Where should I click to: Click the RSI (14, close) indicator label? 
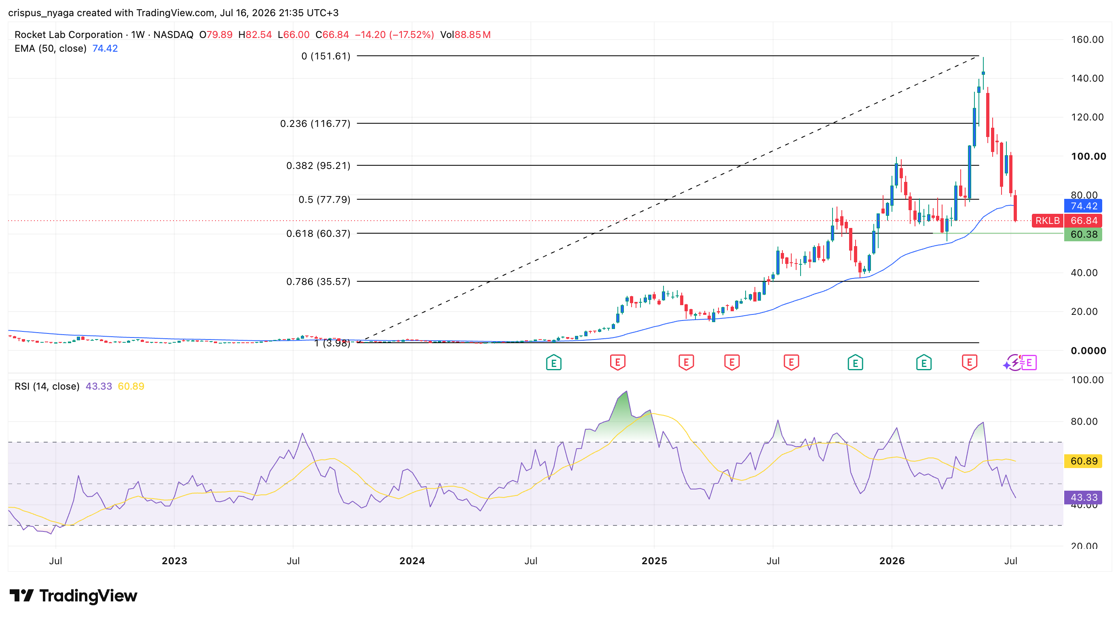47,386
